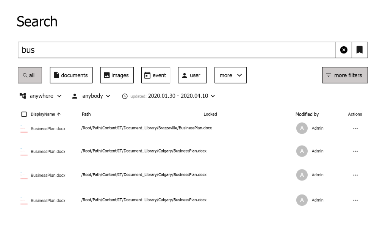Image resolution: width=388 pixels, height=229 pixels.
Task: Switch to the all results tab
Action: 30,75
